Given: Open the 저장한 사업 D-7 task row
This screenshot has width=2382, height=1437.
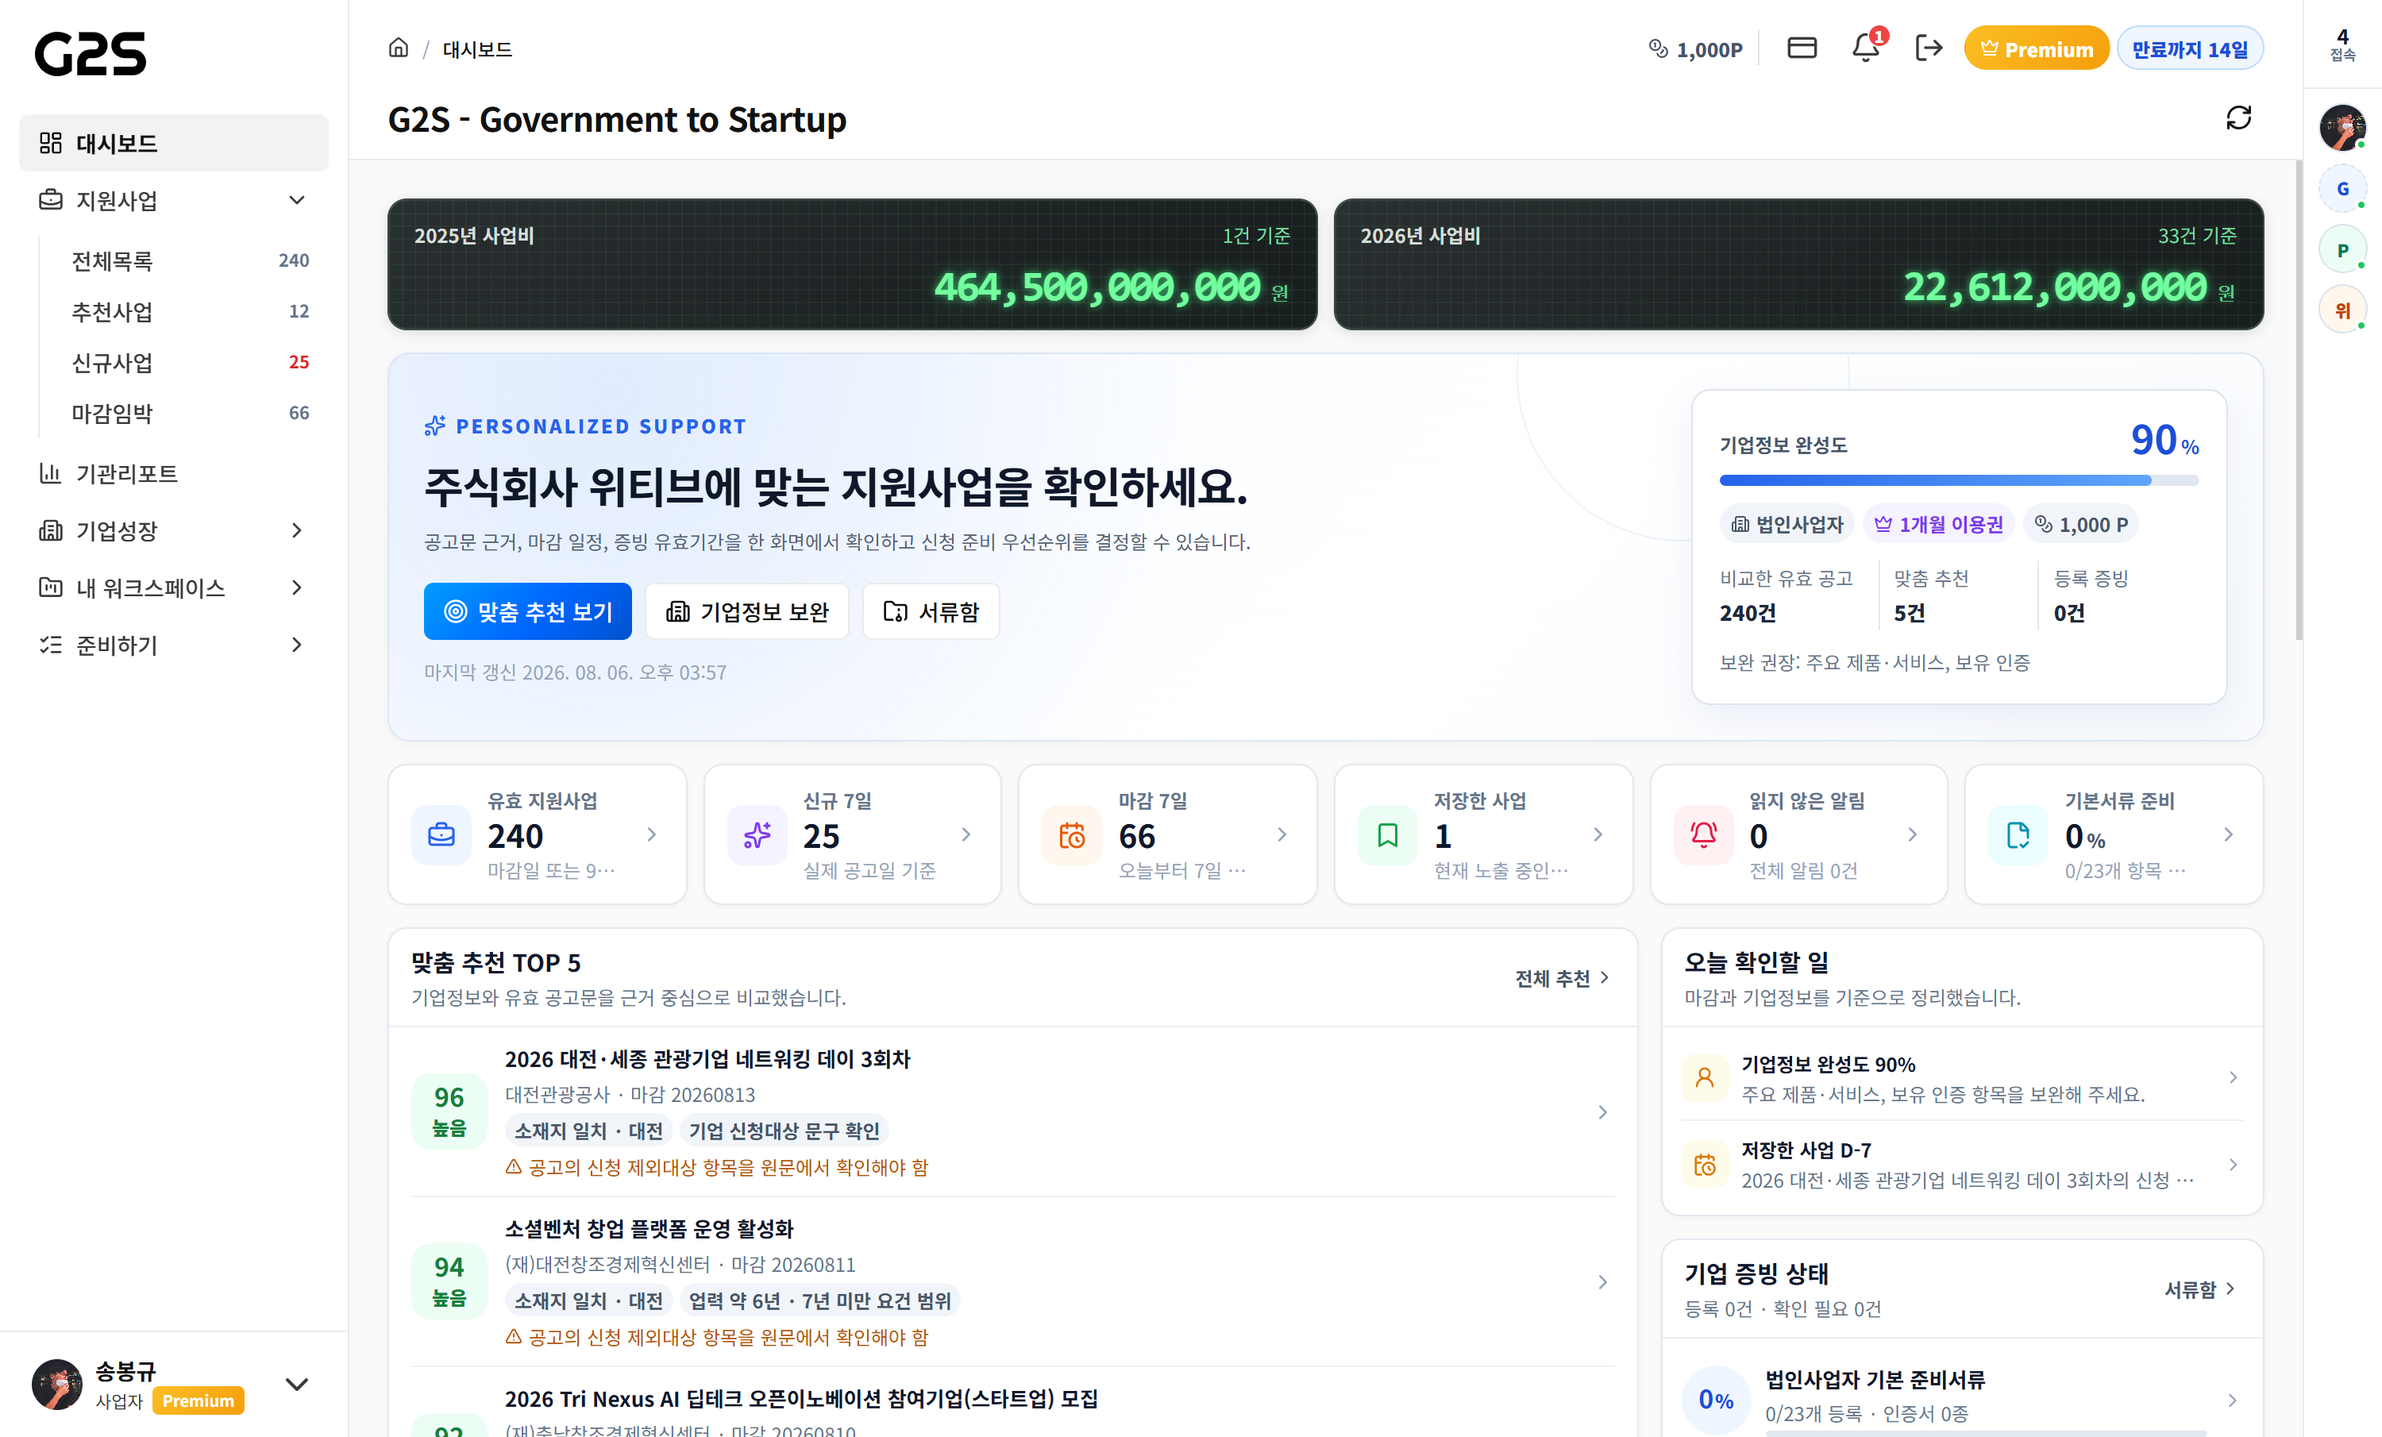Looking at the screenshot, I should pyautogui.click(x=1961, y=1165).
